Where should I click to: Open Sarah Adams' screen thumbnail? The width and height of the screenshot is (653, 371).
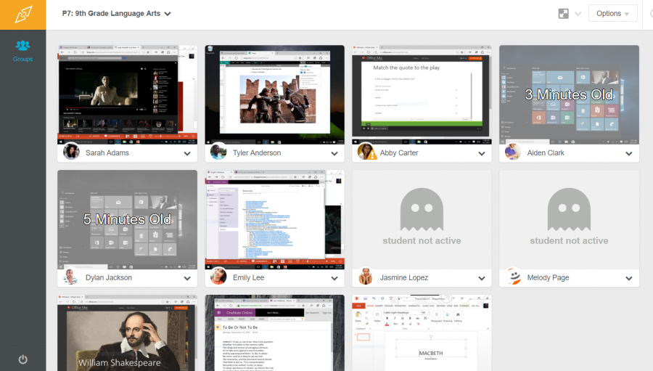(128, 94)
